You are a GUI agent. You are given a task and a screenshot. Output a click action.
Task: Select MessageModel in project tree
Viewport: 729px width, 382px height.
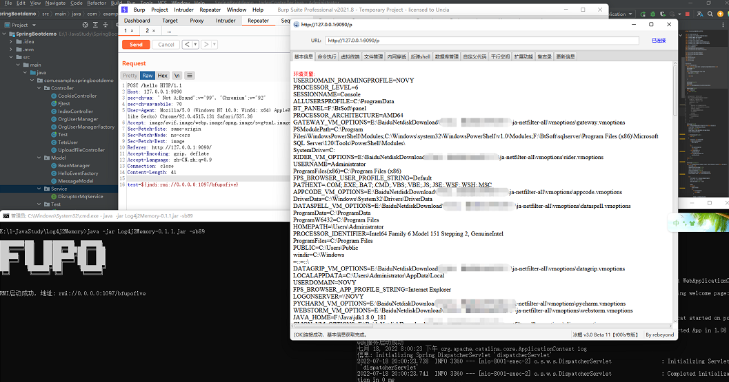click(x=75, y=182)
